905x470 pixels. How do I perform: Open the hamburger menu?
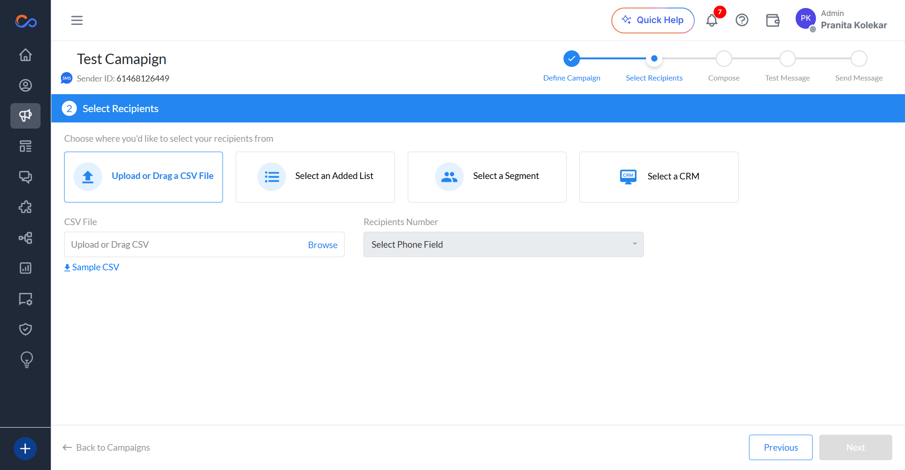[77, 20]
